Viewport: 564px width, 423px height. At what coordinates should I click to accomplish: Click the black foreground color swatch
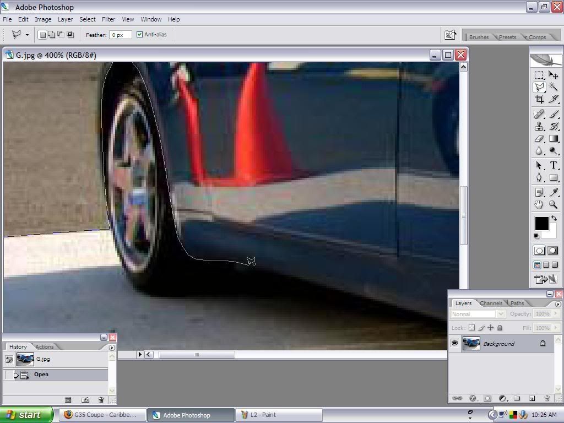pos(541,223)
